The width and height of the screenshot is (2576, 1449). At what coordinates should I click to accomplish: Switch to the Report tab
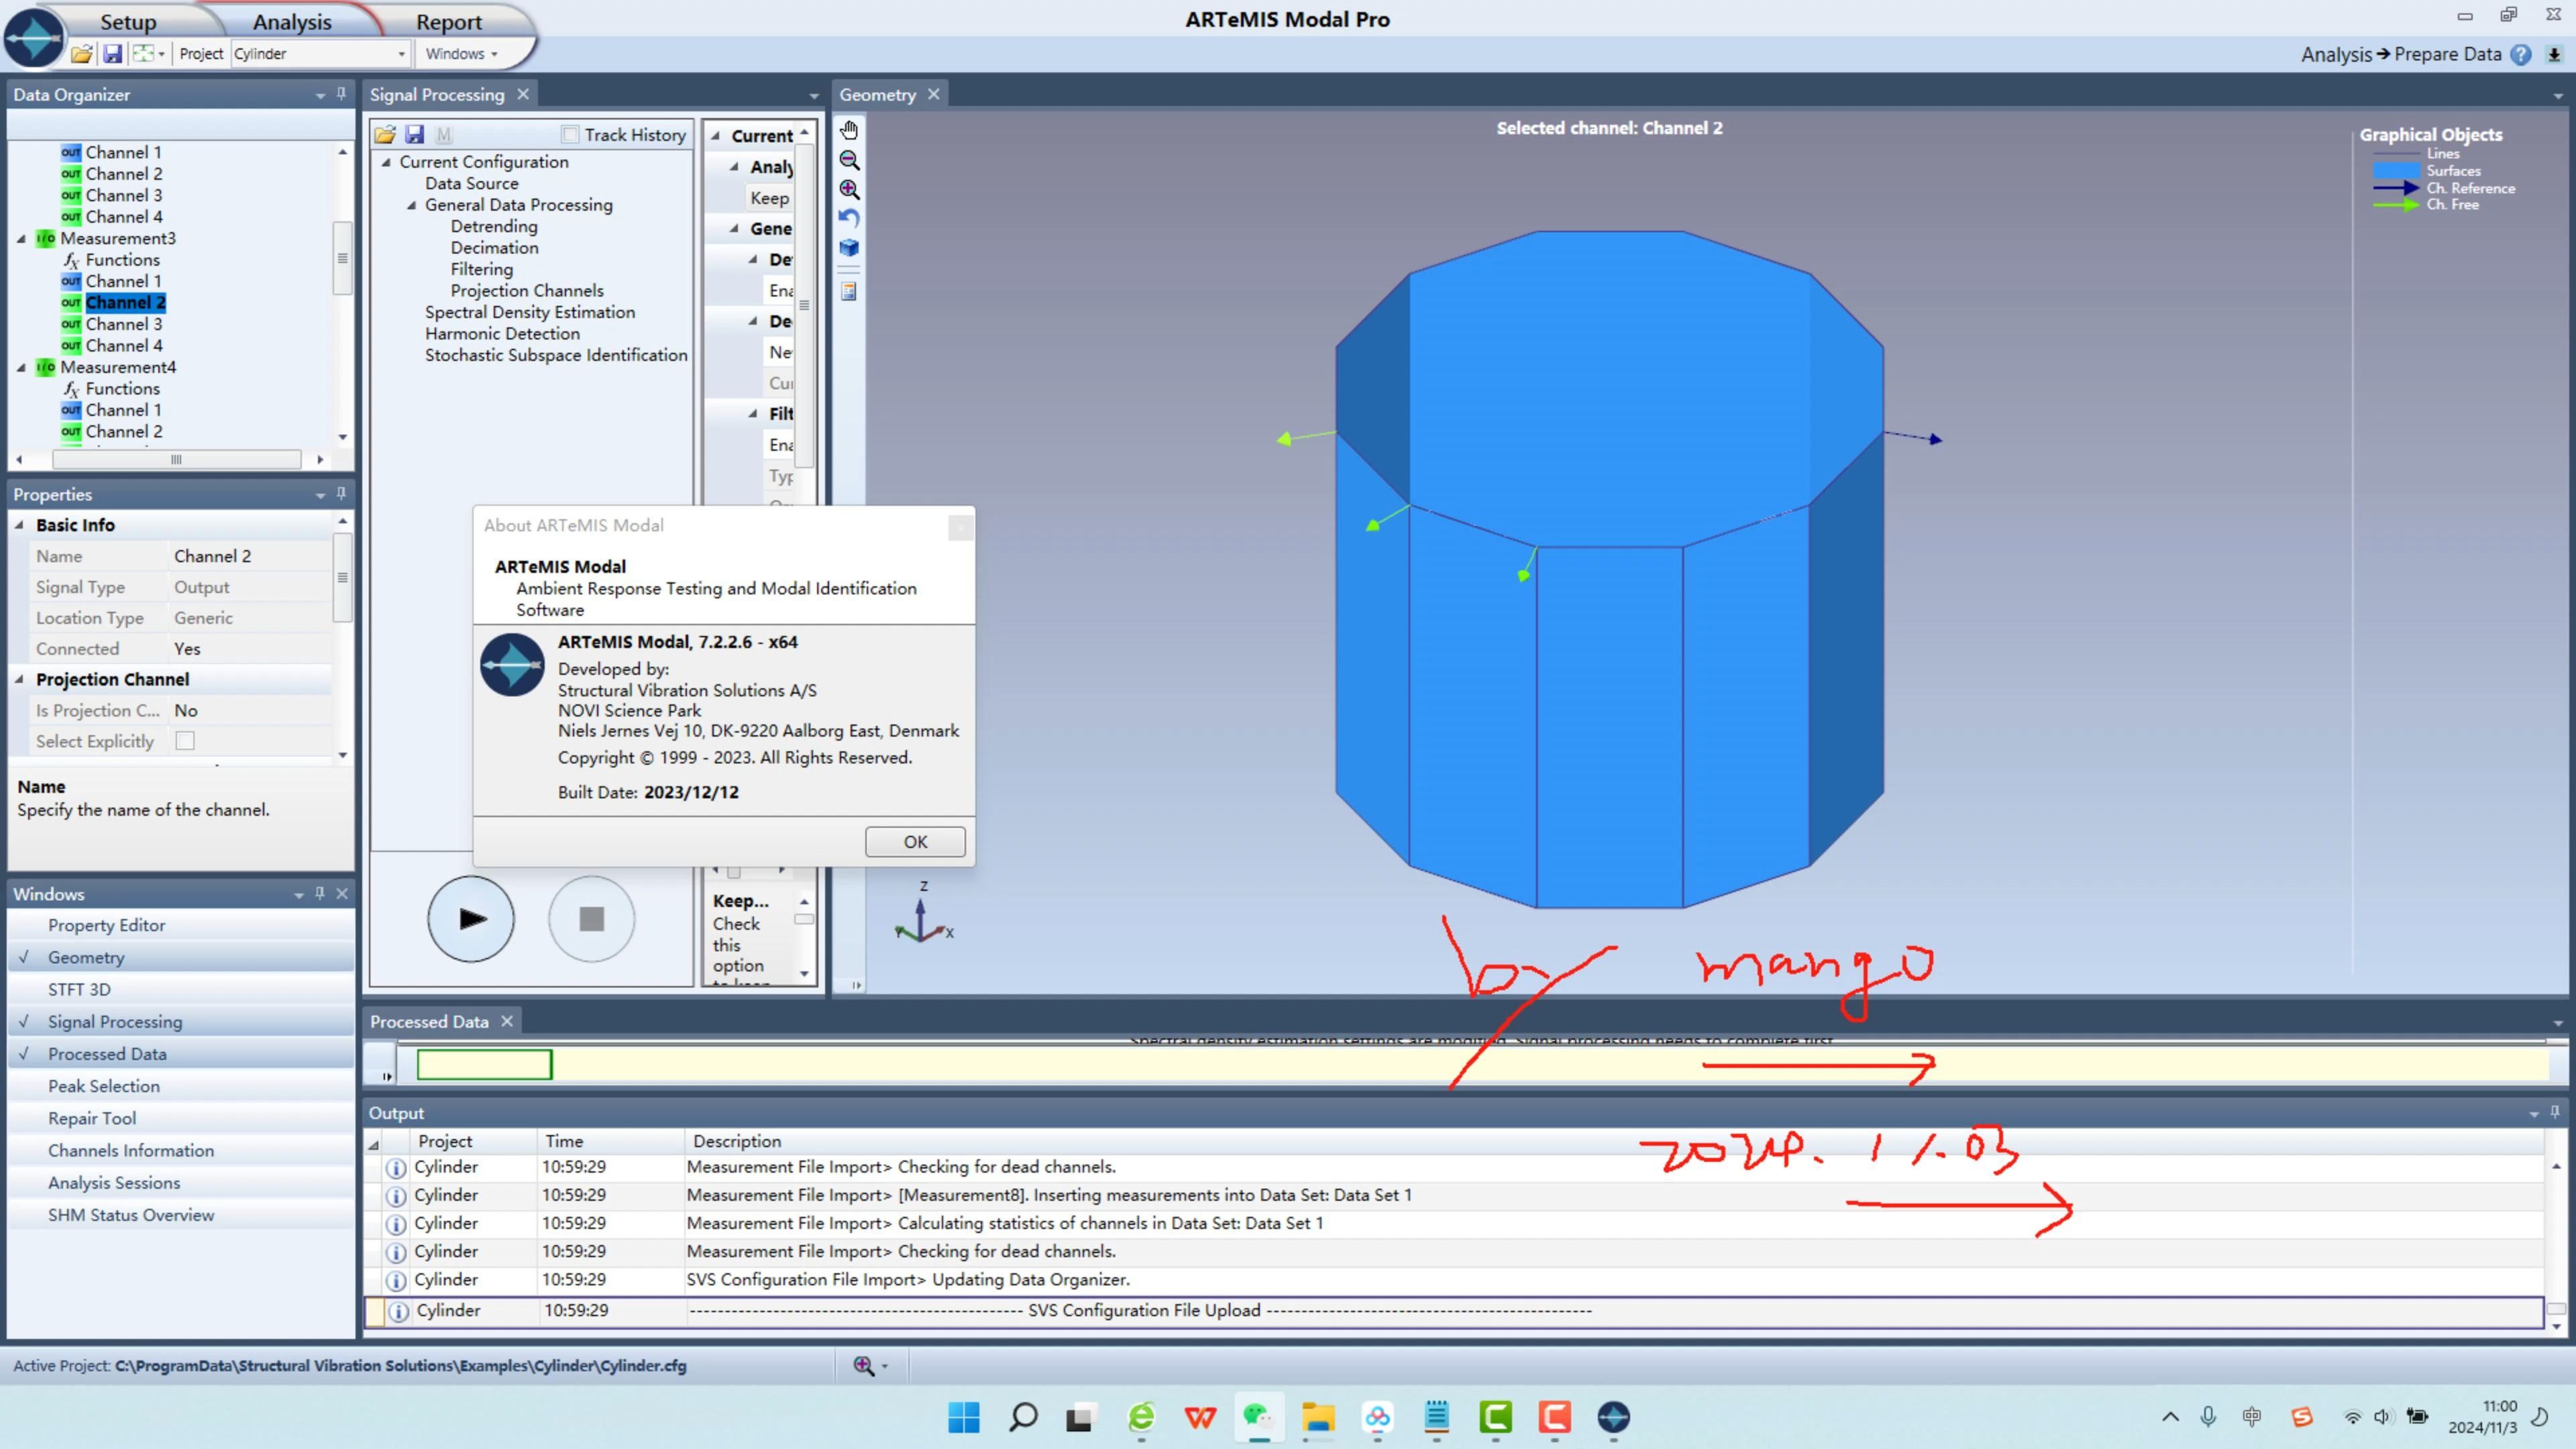(449, 22)
